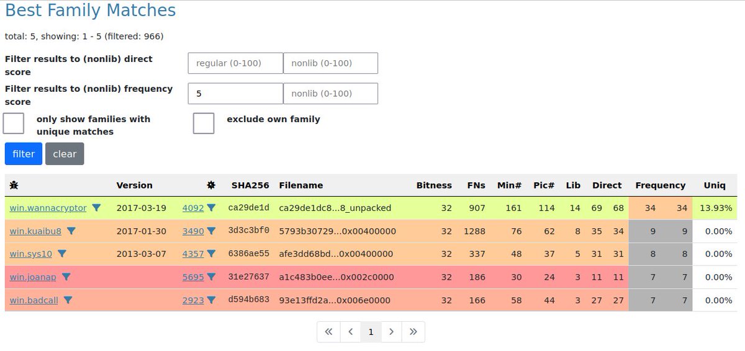Go to the first results page
The image size is (745, 351).
click(x=328, y=332)
